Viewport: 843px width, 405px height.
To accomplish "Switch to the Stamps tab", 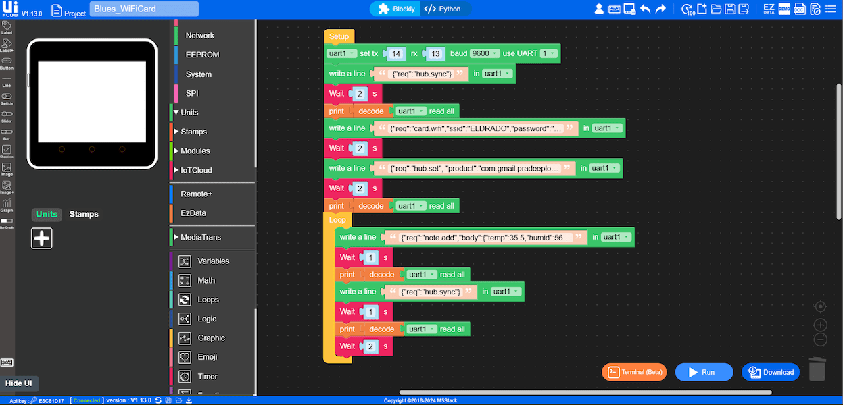I will pos(84,214).
